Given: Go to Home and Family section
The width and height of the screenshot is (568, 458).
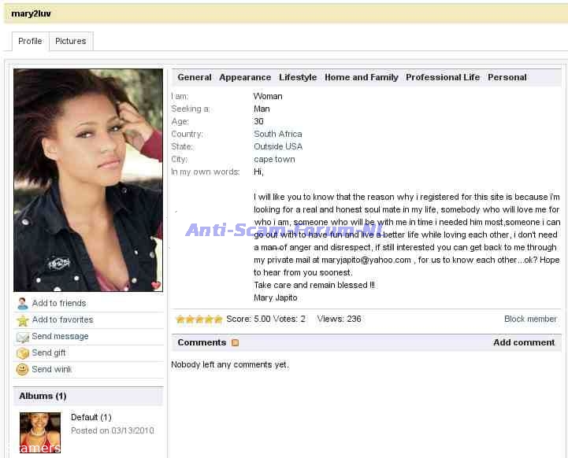Looking at the screenshot, I should (362, 77).
